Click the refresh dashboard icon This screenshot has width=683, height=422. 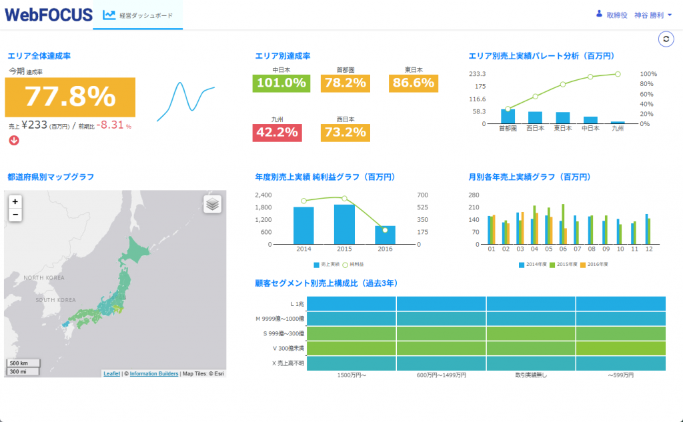[x=666, y=39]
